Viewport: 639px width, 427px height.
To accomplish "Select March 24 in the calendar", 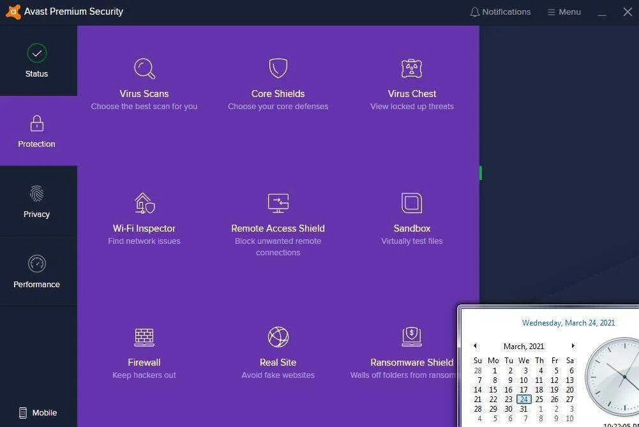I will 524,400.
